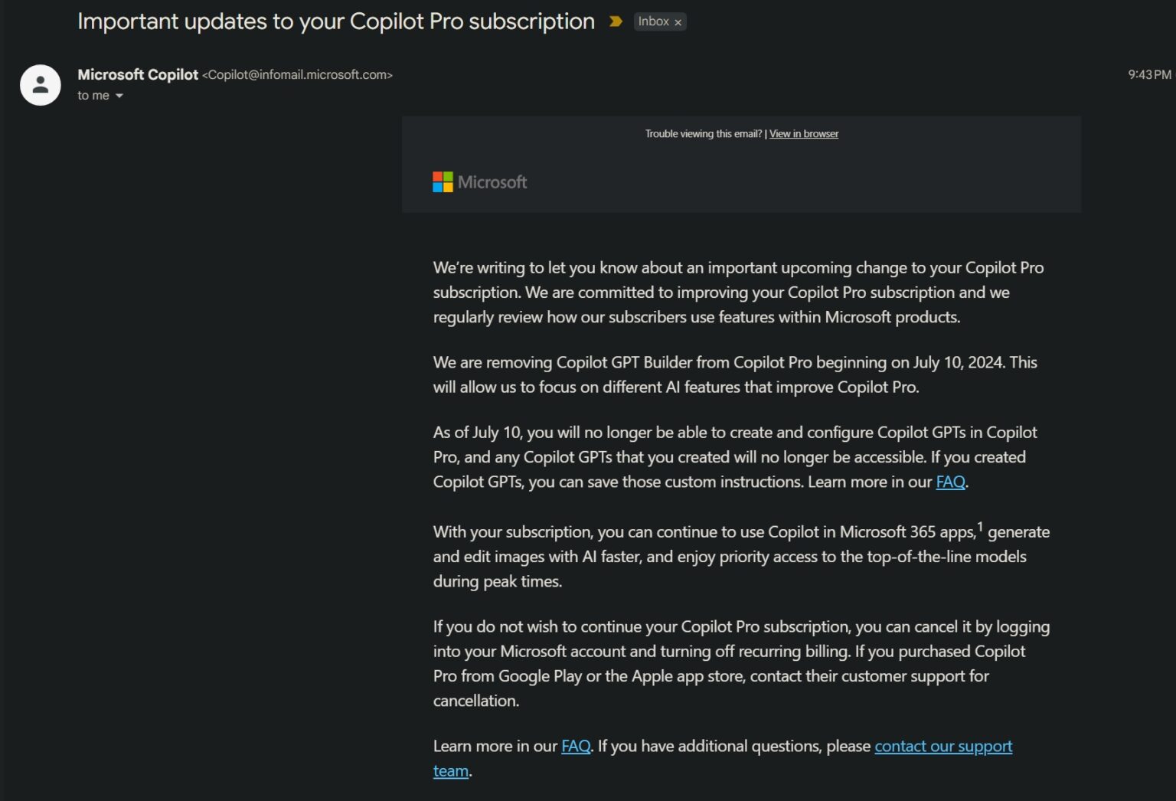Click the yellow Important marker beside the subject

616,22
